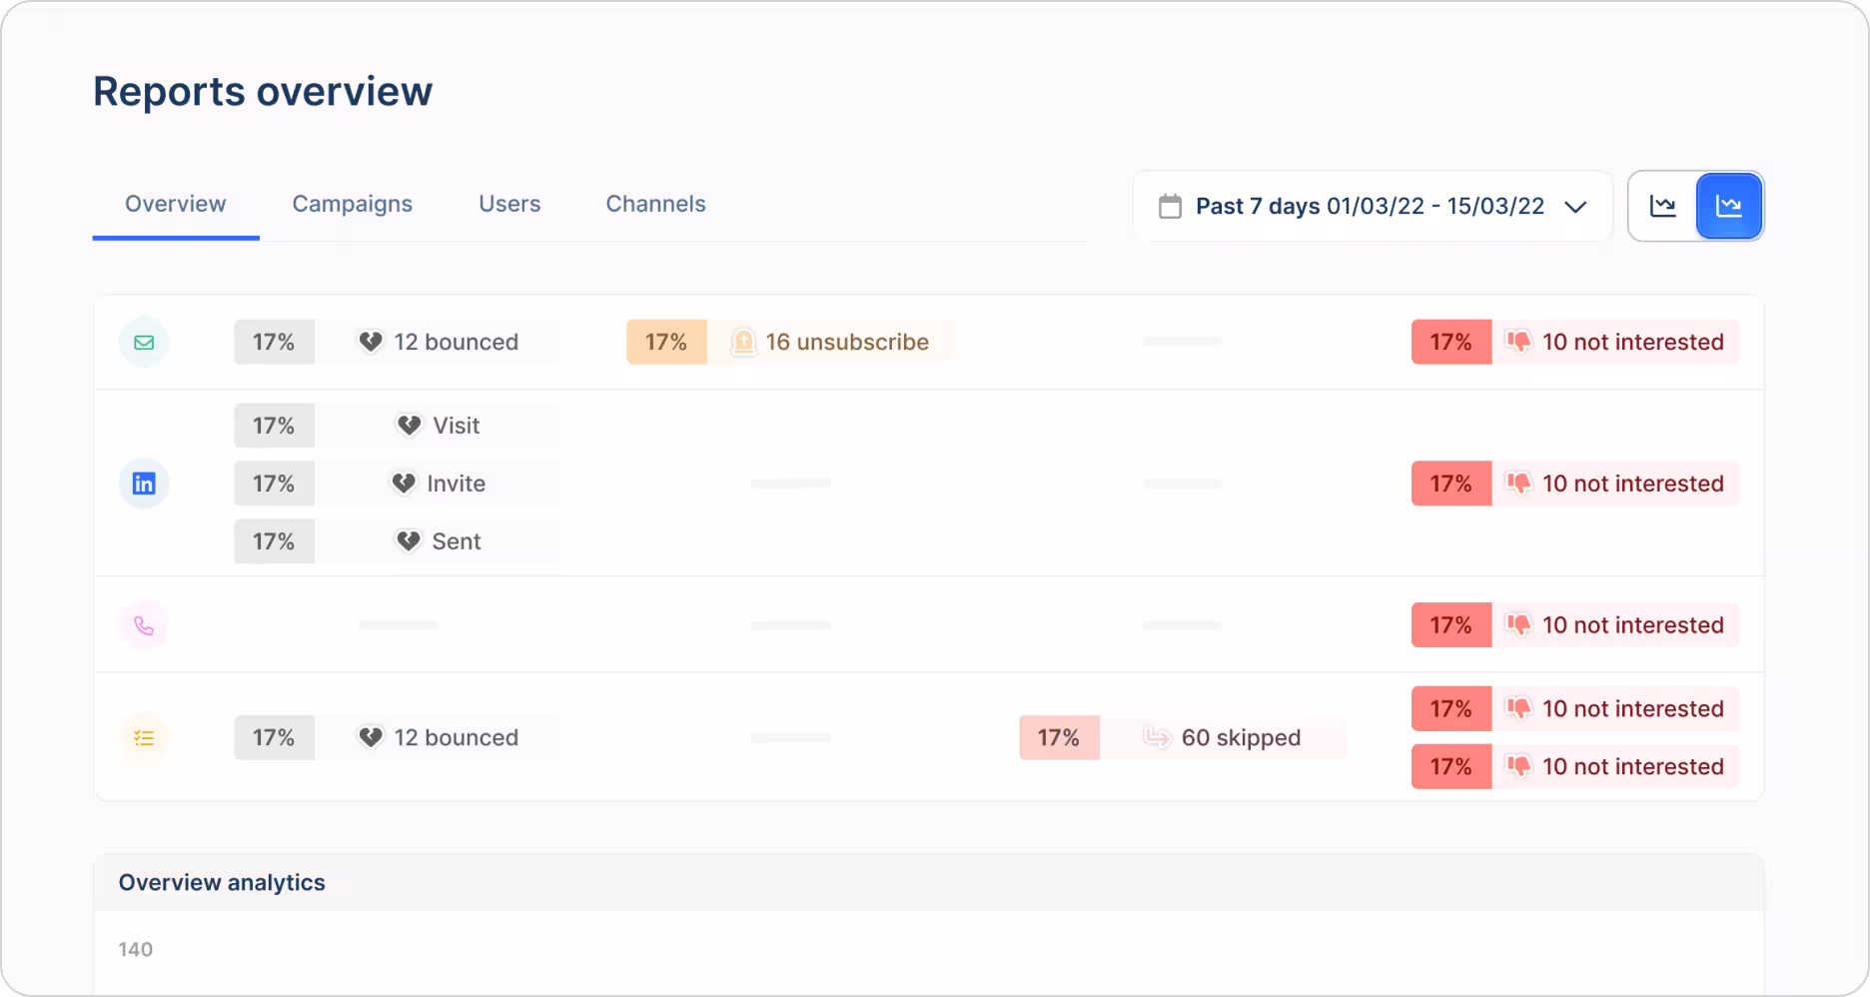Click the bell icon beside 16 unsubscribe

[743, 343]
